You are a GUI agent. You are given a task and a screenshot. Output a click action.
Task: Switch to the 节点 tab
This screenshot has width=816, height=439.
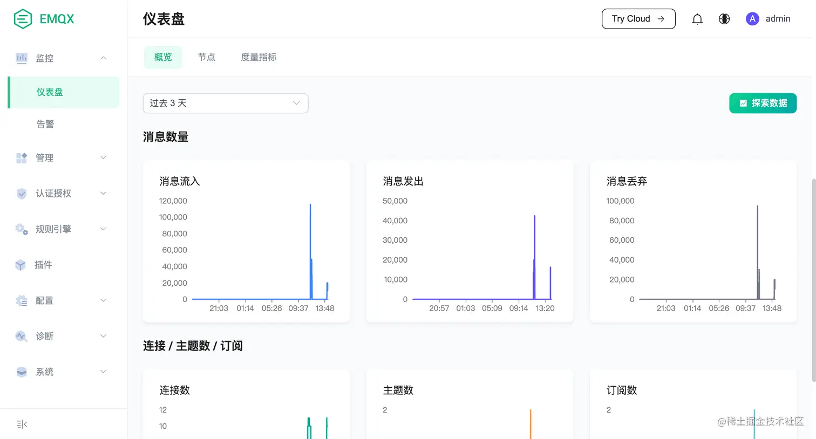[207, 57]
